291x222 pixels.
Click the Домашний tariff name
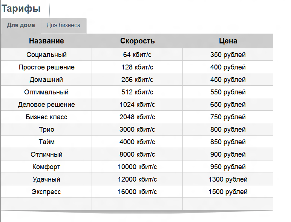pyautogui.click(x=46, y=80)
